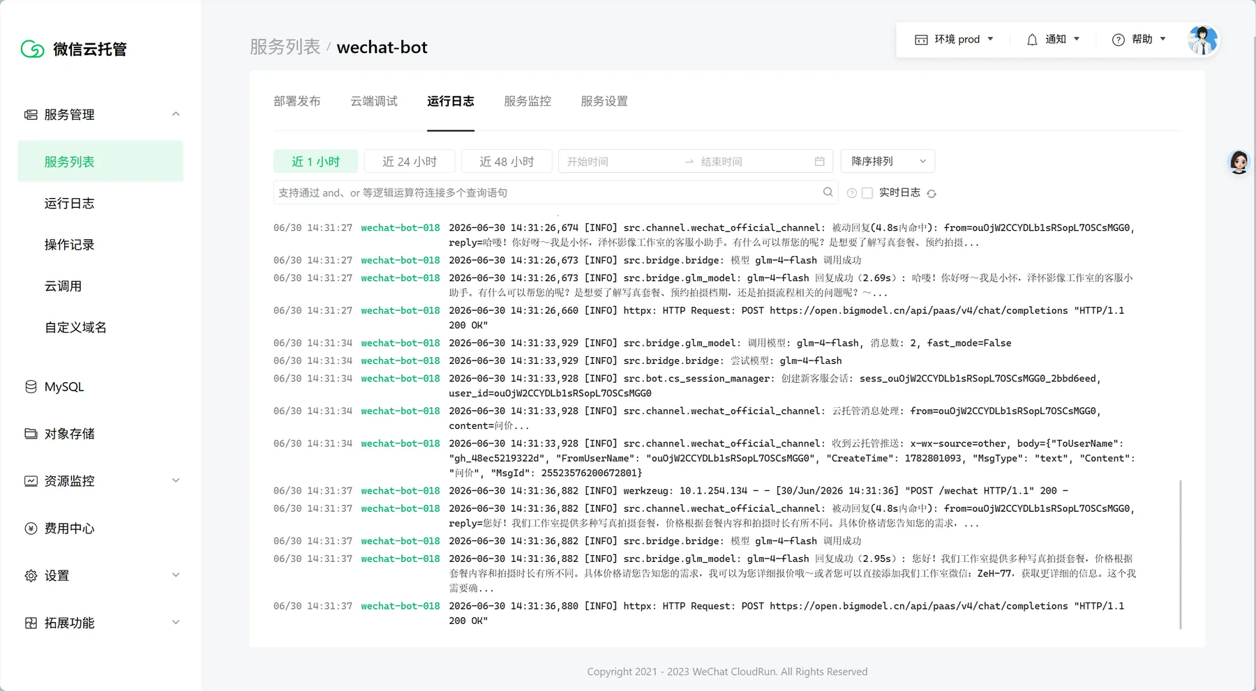This screenshot has height=691, width=1256.
Task: Open the 环境 prod dropdown arrow
Action: [x=990, y=39]
